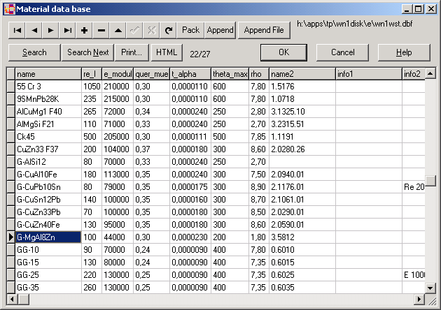Viewport: 441px width, 310px height.
Task: Click the Append button
Action: point(220,30)
